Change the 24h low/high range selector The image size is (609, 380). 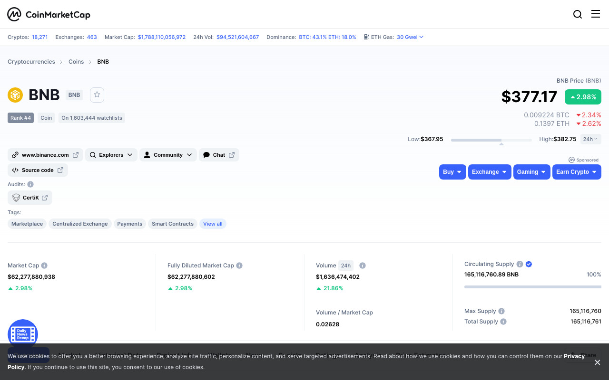coord(591,139)
